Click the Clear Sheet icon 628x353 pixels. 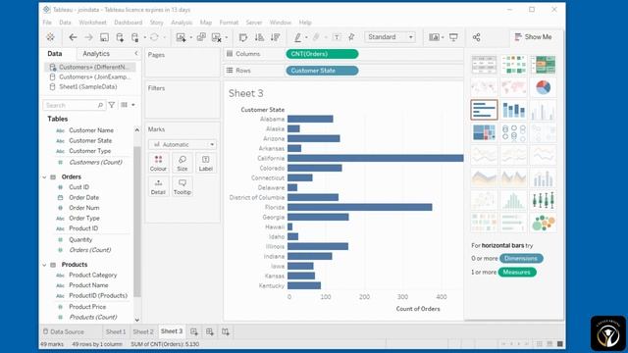tap(216, 37)
